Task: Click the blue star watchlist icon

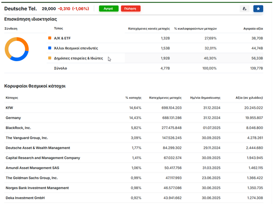Action: [x=258, y=9]
